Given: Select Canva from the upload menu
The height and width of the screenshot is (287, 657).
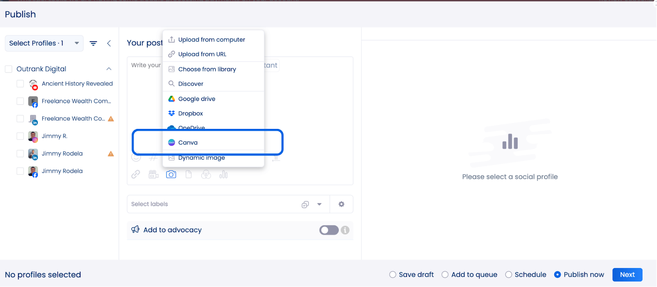Looking at the screenshot, I should (x=188, y=142).
